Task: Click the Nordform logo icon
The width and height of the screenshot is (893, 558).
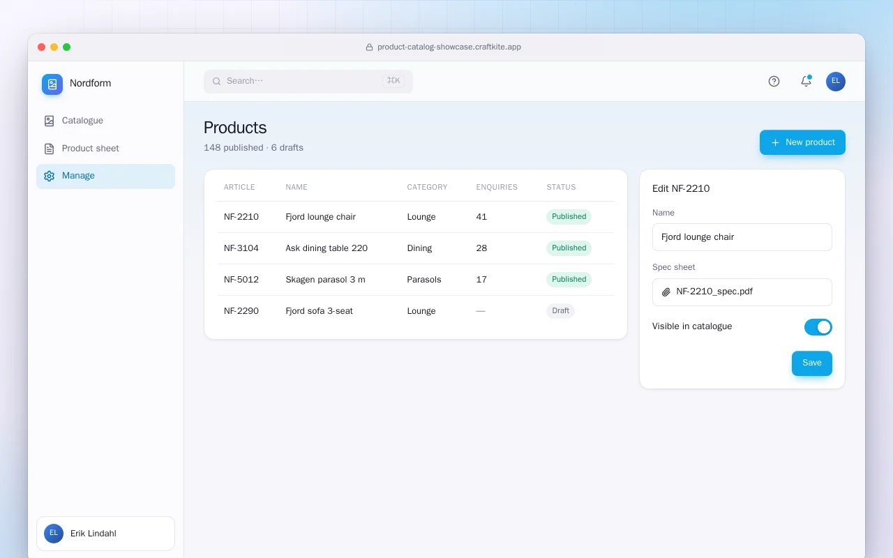Action: (52, 84)
